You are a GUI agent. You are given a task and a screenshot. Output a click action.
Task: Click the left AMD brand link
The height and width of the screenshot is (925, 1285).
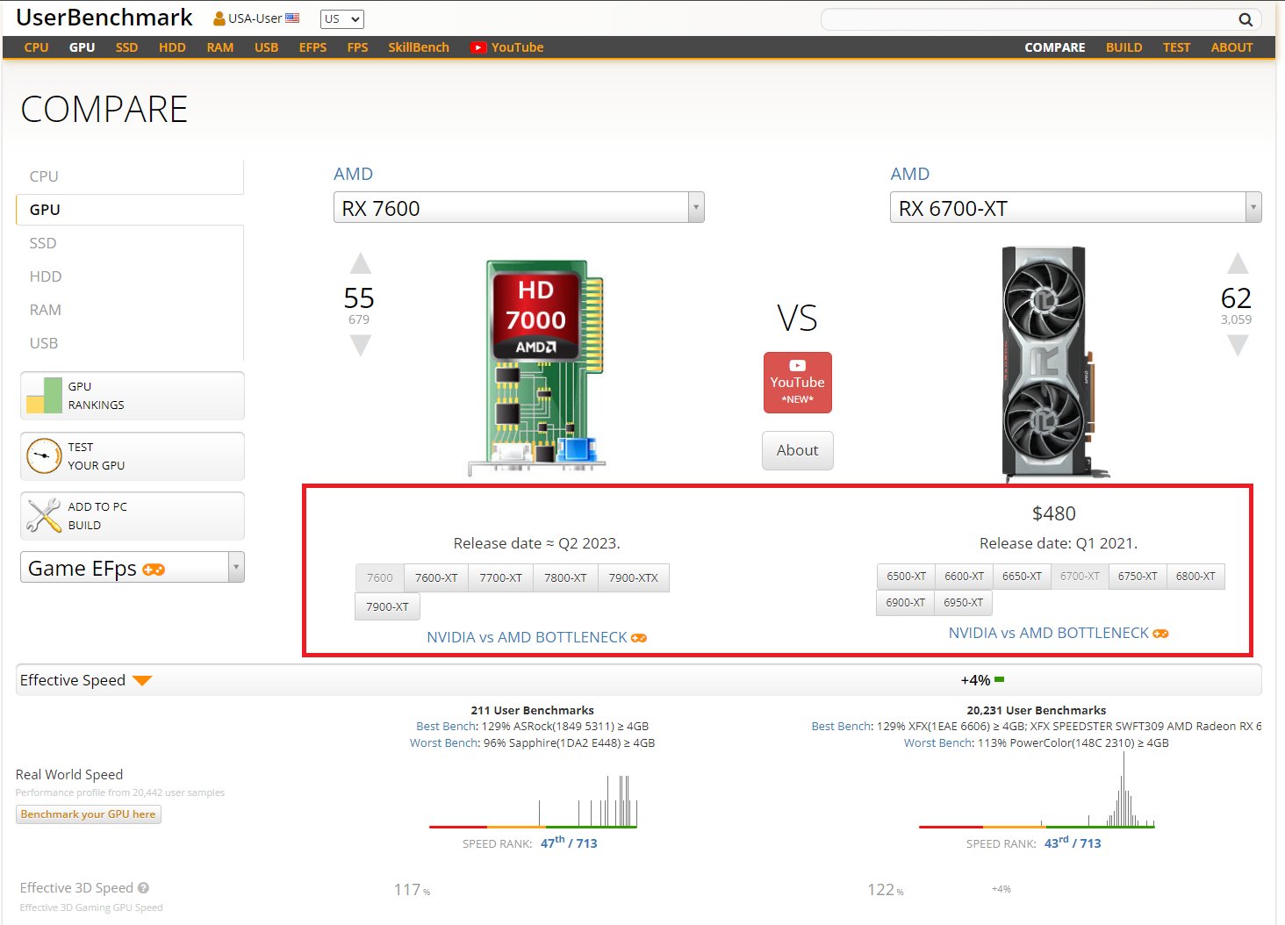(353, 174)
